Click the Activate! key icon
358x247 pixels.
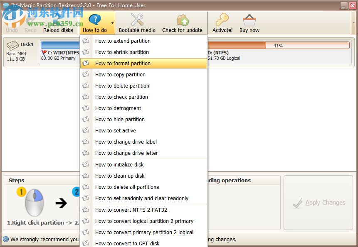coord(222,20)
